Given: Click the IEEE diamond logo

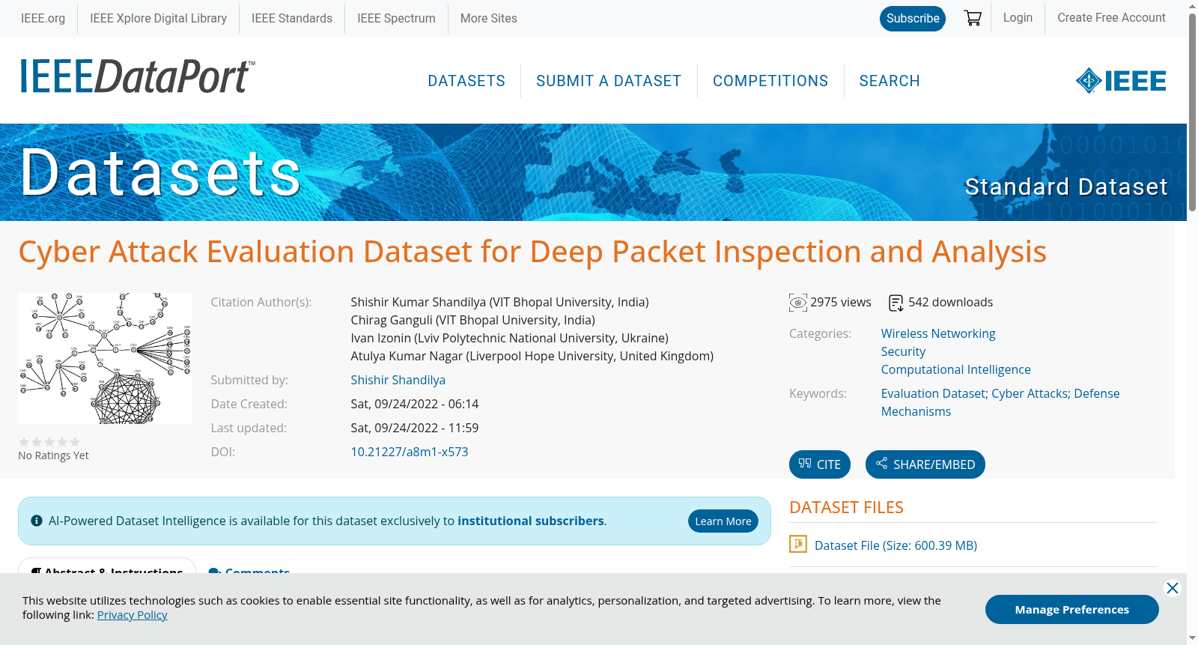Looking at the screenshot, I should (x=1120, y=80).
